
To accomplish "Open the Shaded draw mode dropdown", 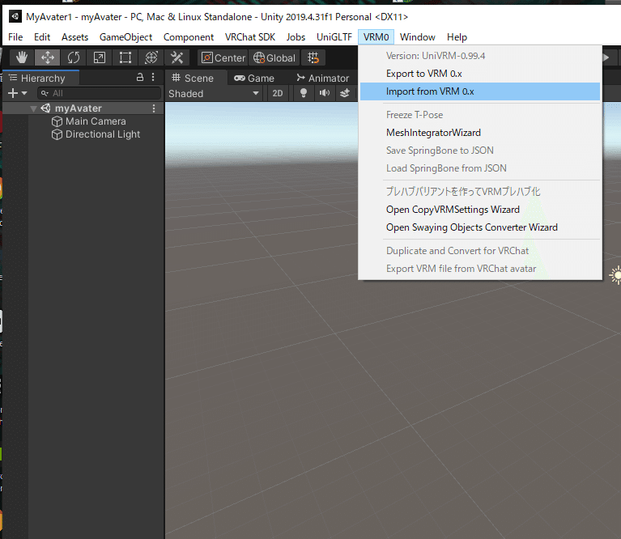I will pos(214,93).
